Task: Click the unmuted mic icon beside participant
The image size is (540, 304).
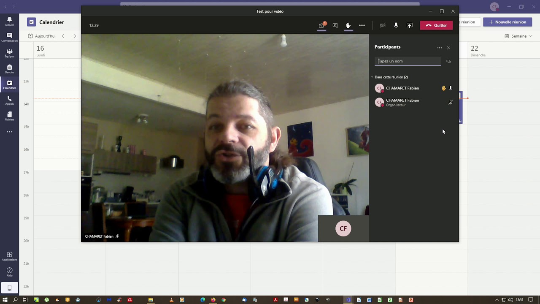Action: click(451, 88)
